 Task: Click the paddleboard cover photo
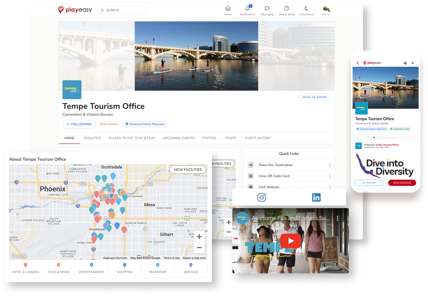(196, 56)
